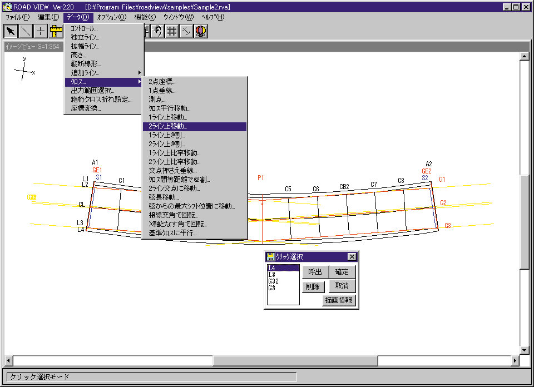Open the オプション(O) menu
The image size is (534, 387).
click(112, 17)
